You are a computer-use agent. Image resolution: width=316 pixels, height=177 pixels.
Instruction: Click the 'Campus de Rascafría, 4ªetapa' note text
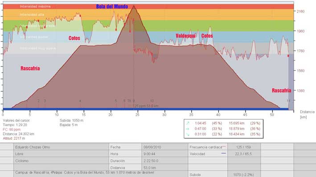(85, 173)
